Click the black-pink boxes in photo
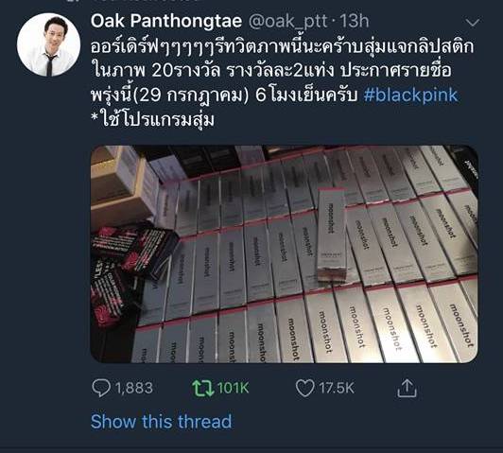The height and width of the screenshot is (453, 503). pyautogui.click(x=131, y=272)
